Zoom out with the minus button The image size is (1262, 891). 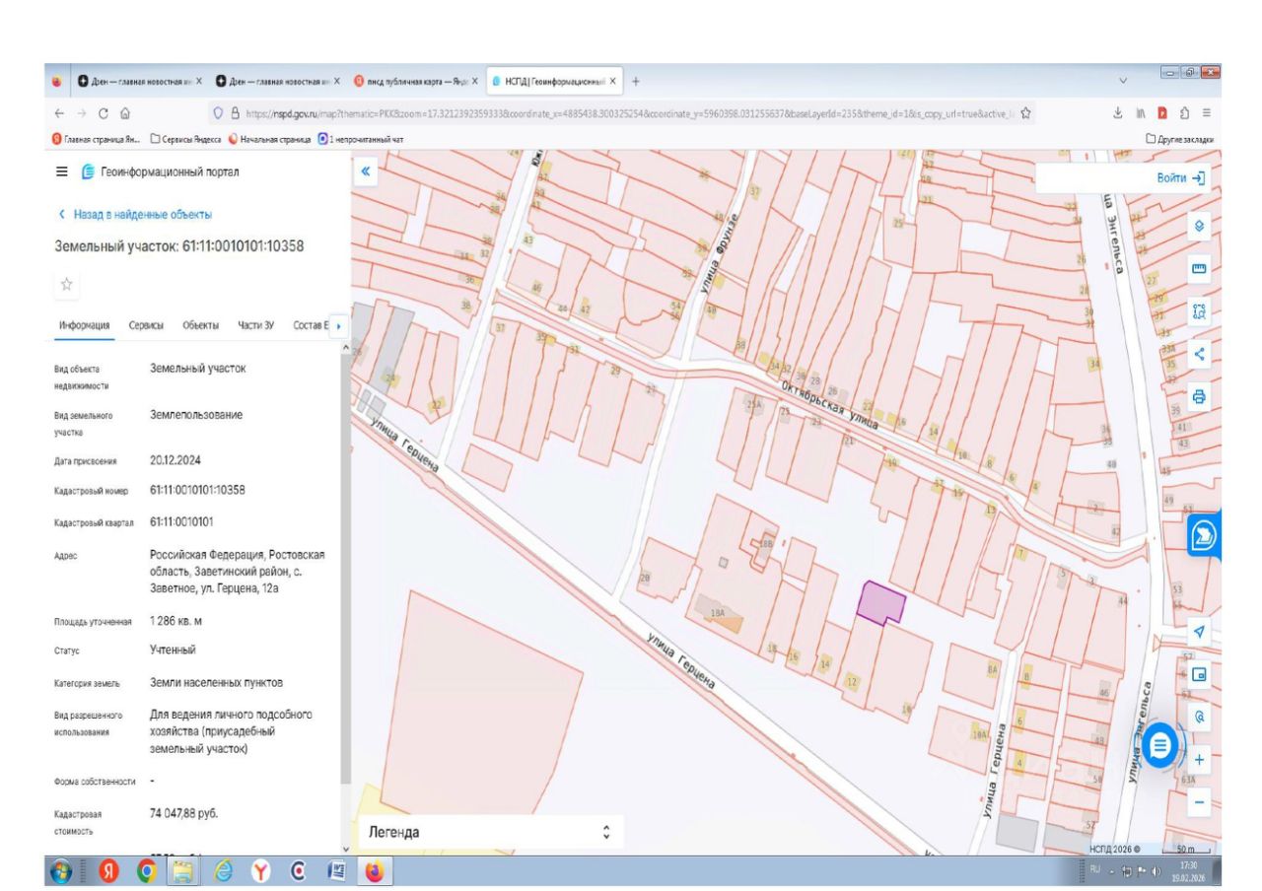tap(1199, 802)
